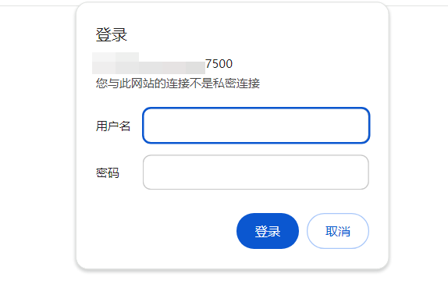Screen dimensions: 448x302
Task: Select the filled blue sign-in button
Action: (268, 231)
